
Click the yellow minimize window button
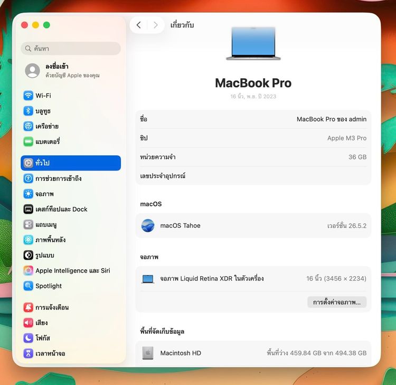point(35,25)
